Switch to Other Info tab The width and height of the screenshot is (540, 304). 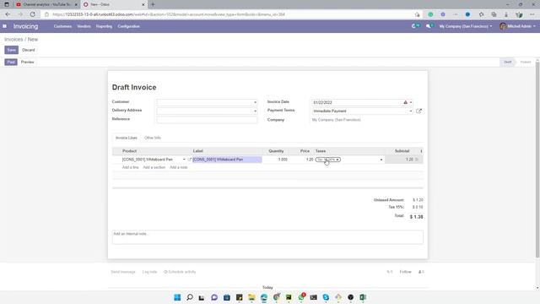(153, 138)
